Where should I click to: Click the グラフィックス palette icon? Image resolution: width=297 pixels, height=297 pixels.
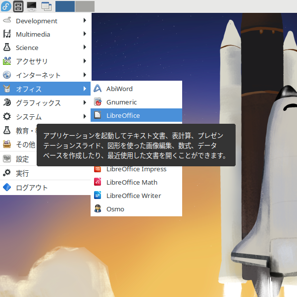(x=7, y=102)
